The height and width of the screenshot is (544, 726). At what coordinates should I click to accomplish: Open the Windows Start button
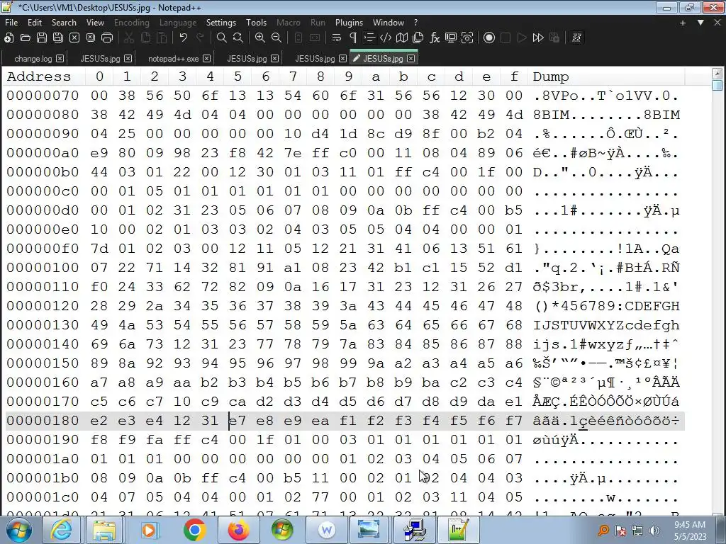tap(19, 530)
